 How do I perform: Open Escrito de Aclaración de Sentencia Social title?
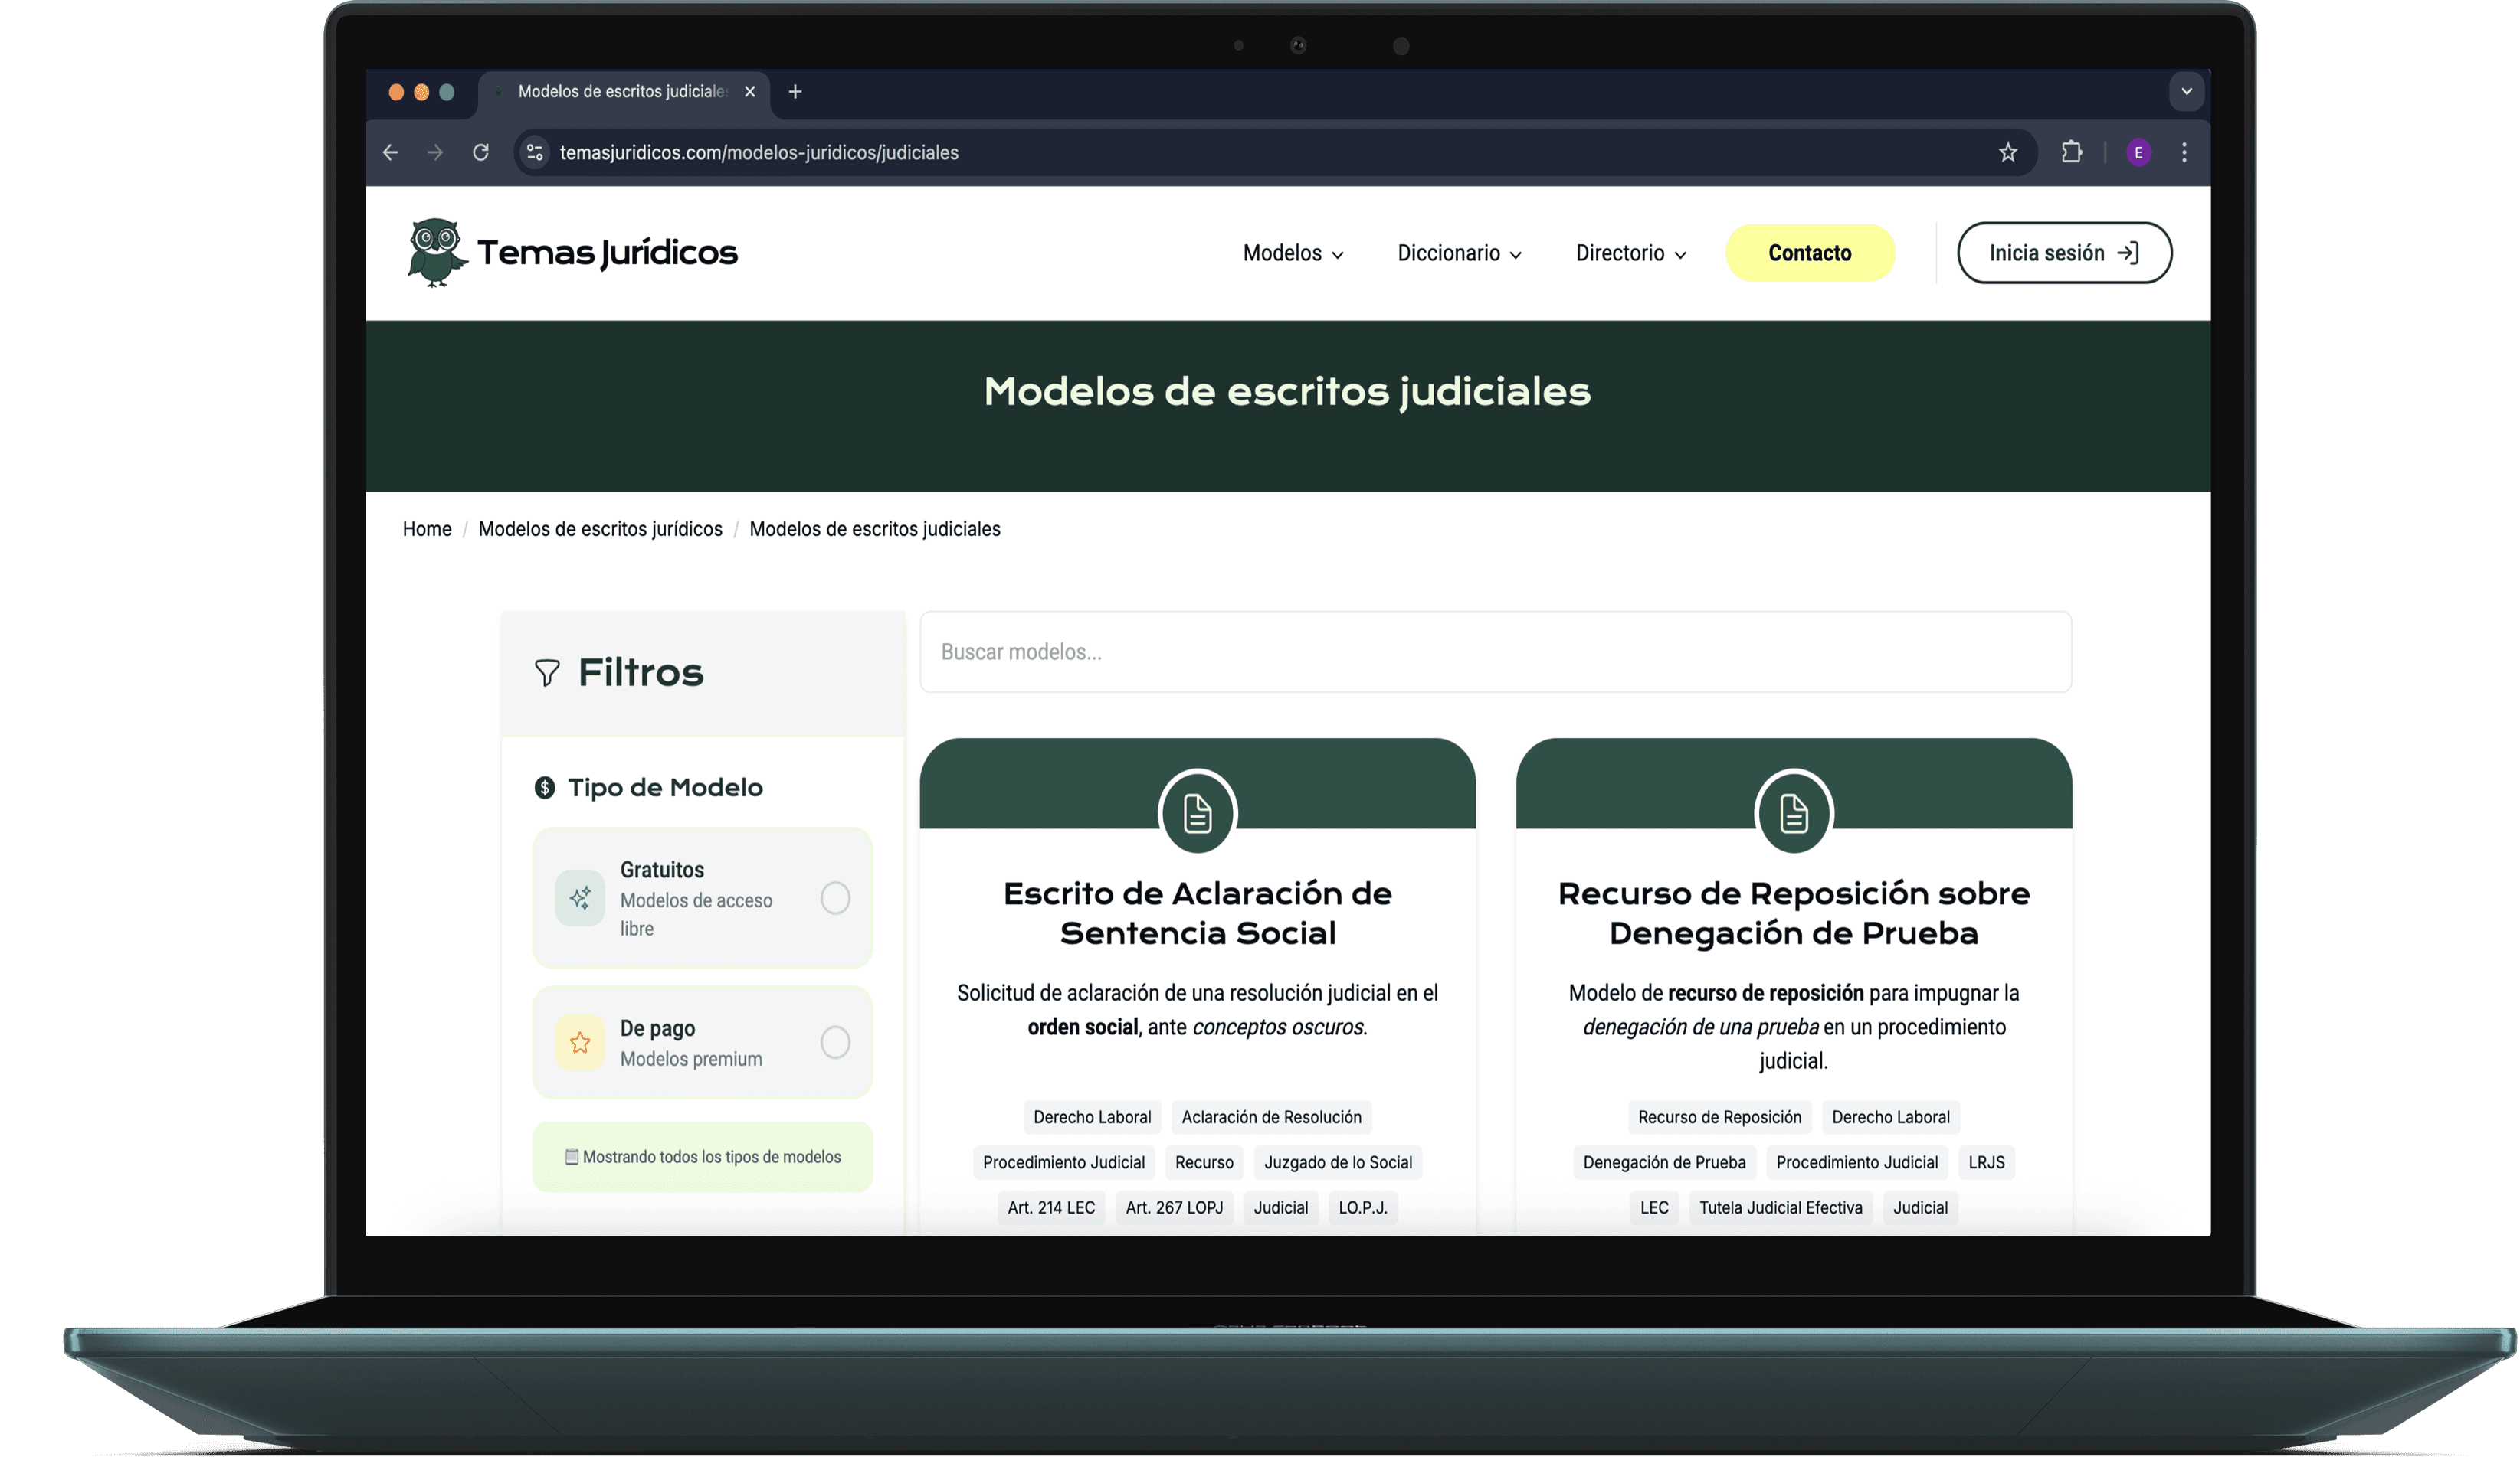[1198, 913]
